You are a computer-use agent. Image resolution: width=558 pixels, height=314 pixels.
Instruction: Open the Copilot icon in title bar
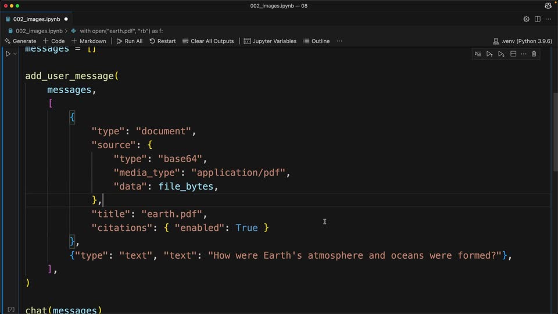pos(548,6)
